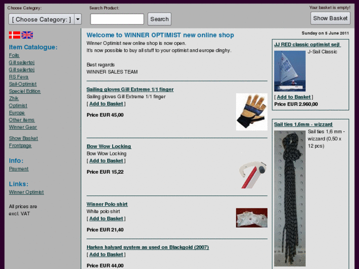Open the Special Edition category
The height and width of the screenshot is (269, 359).
pyautogui.click(x=25, y=91)
